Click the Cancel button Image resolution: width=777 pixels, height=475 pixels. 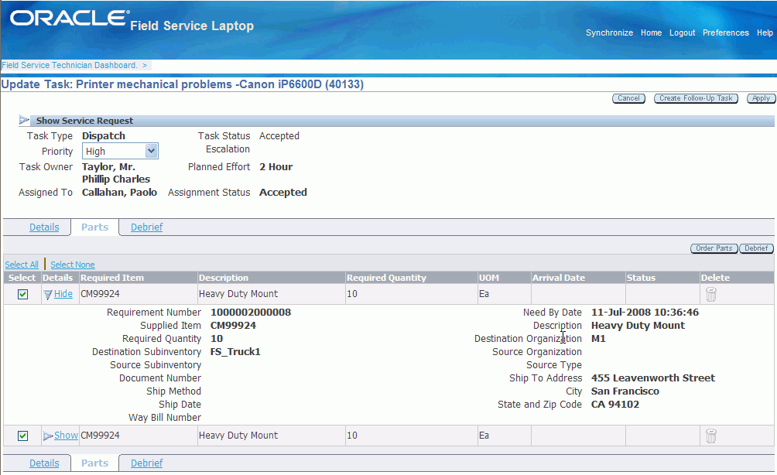point(629,98)
